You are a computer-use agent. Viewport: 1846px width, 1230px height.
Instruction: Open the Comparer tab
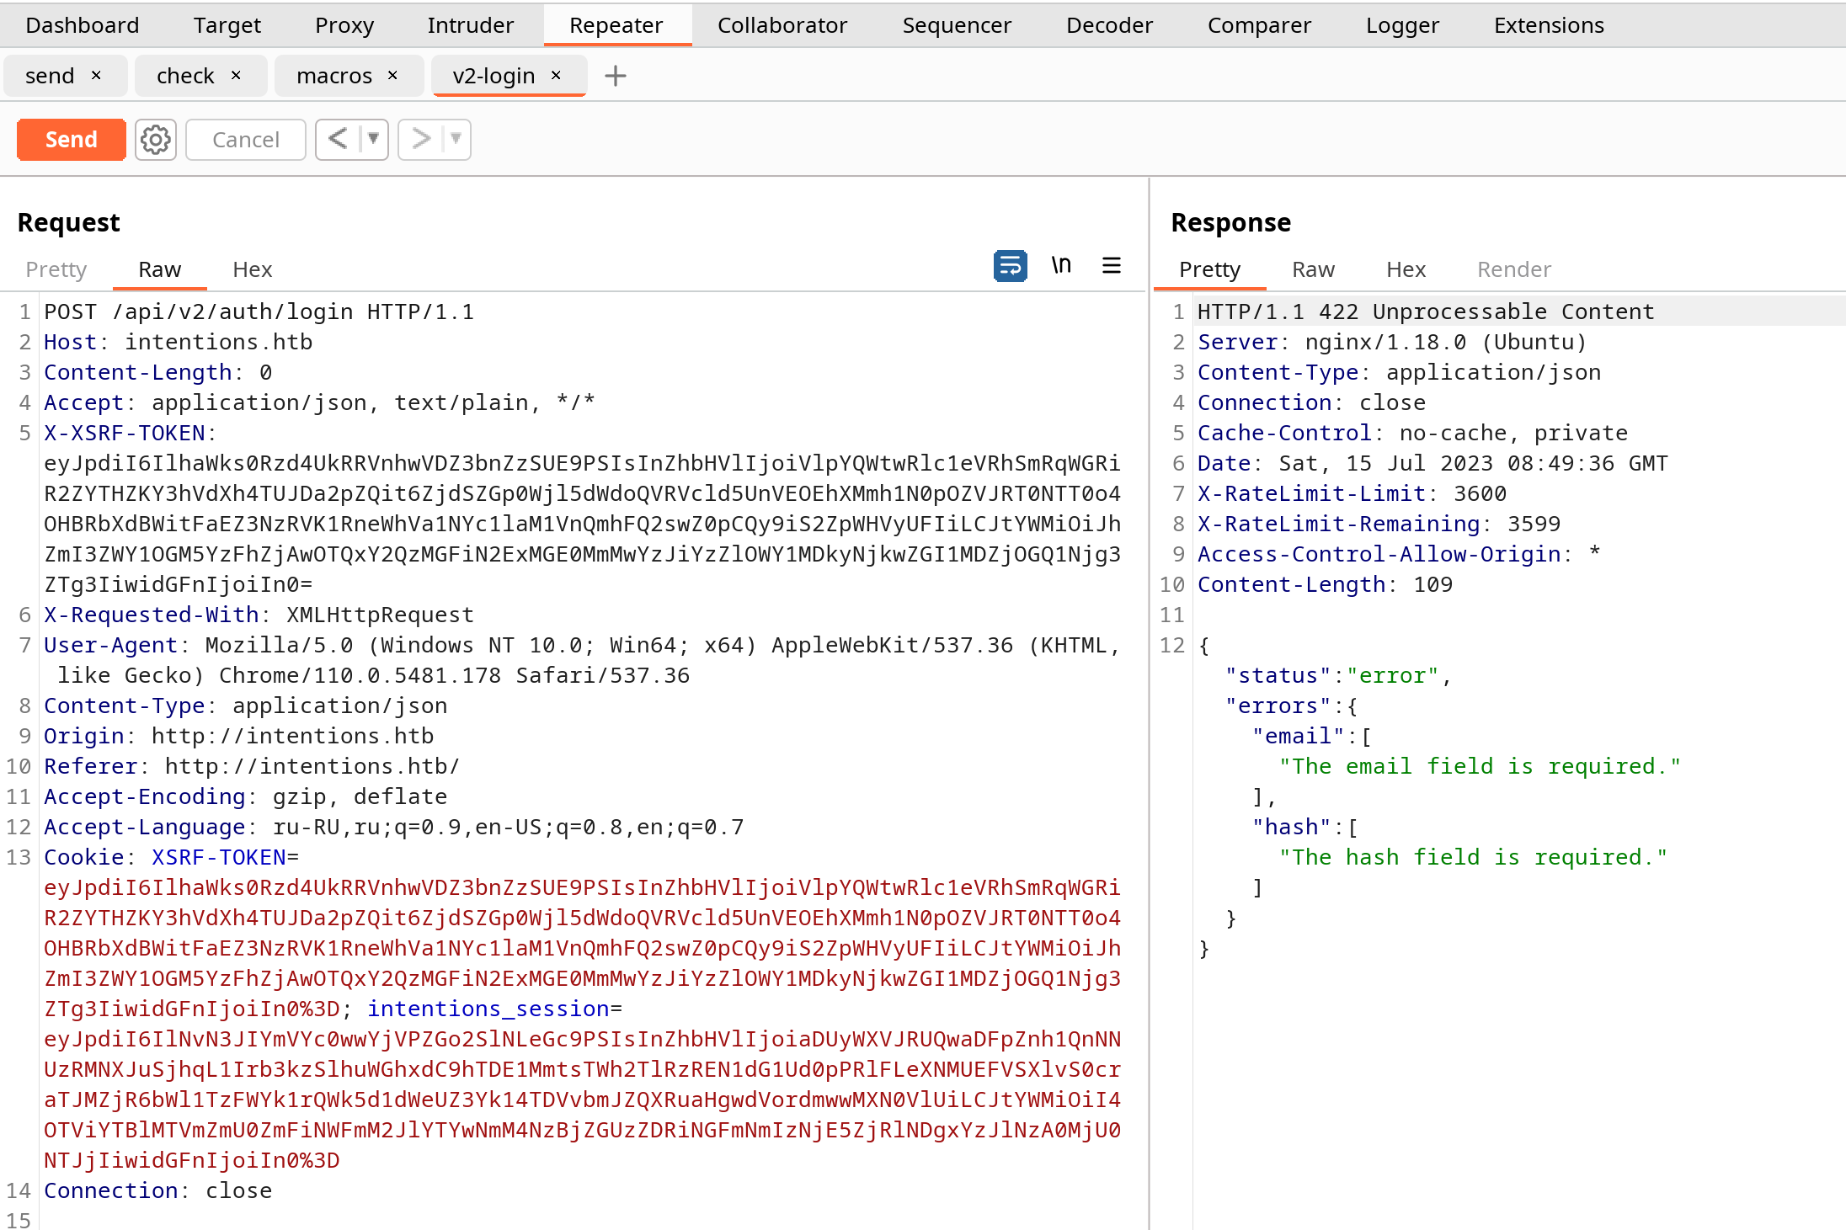click(x=1260, y=25)
